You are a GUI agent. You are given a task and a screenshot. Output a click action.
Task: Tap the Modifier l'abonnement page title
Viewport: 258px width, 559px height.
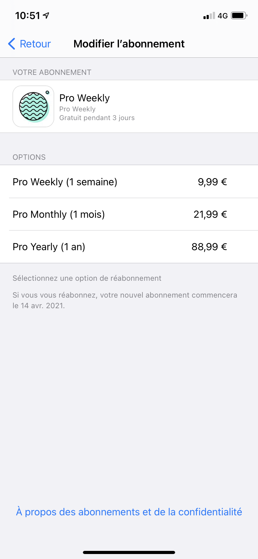129,44
